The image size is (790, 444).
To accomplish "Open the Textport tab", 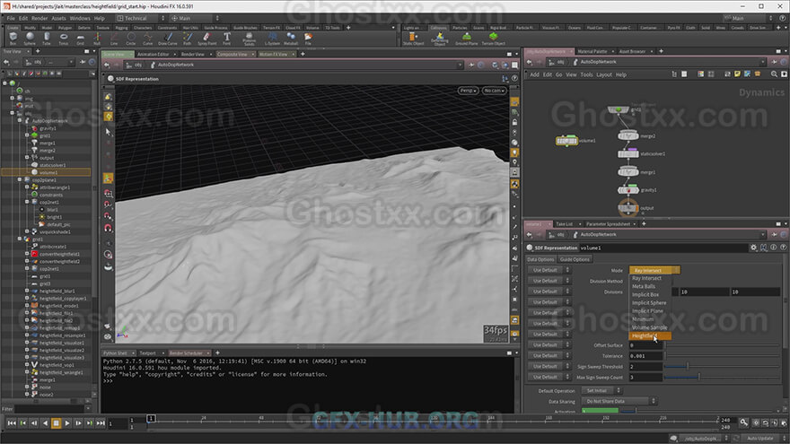I will [x=147, y=353].
